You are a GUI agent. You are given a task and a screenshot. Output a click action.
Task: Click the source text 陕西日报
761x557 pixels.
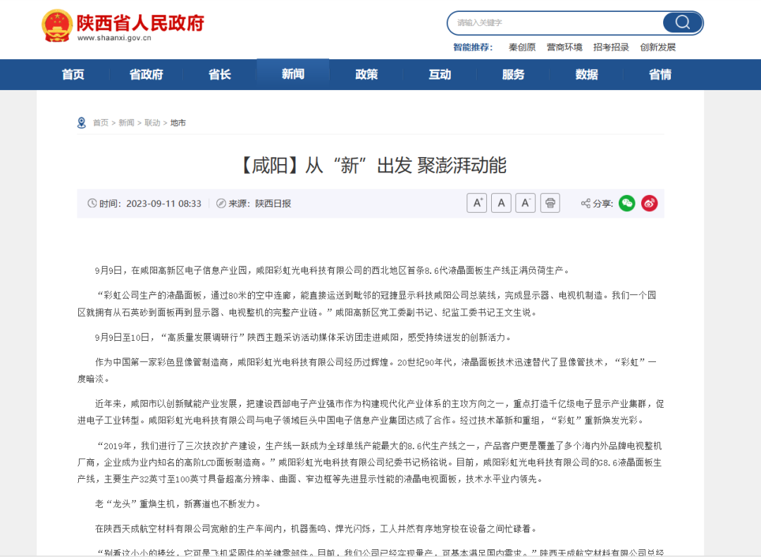click(x=273, y=204)
